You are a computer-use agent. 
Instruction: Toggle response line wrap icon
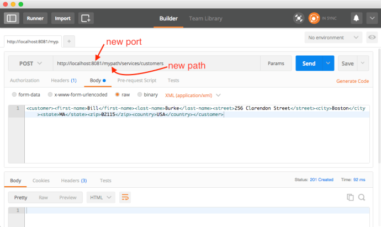point(125,197)
